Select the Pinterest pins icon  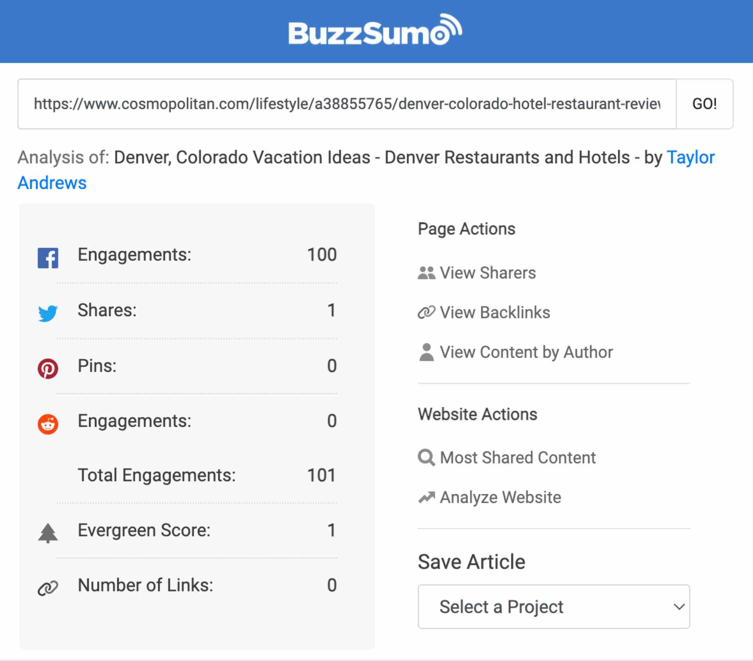coord(48,368)
